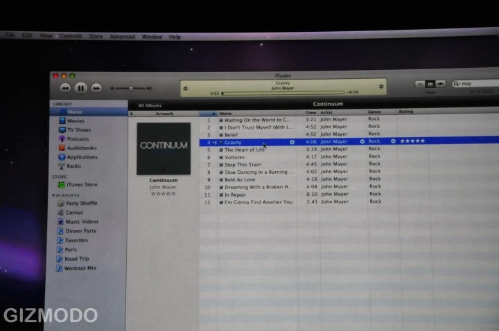Open the Applications library

pyautogui.click(x=78, y=157)
